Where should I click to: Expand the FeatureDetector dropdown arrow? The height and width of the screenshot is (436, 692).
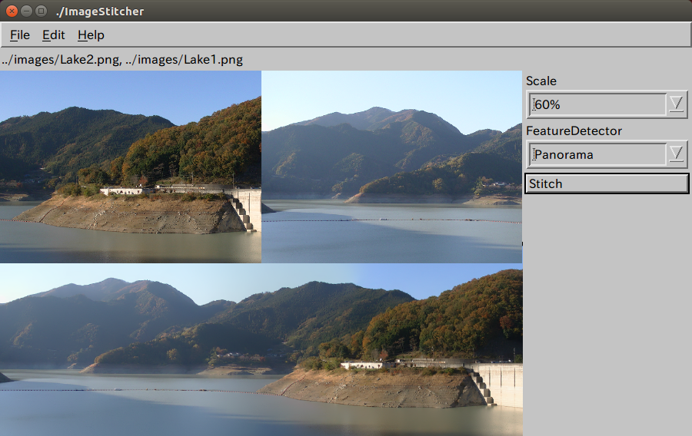676,154
